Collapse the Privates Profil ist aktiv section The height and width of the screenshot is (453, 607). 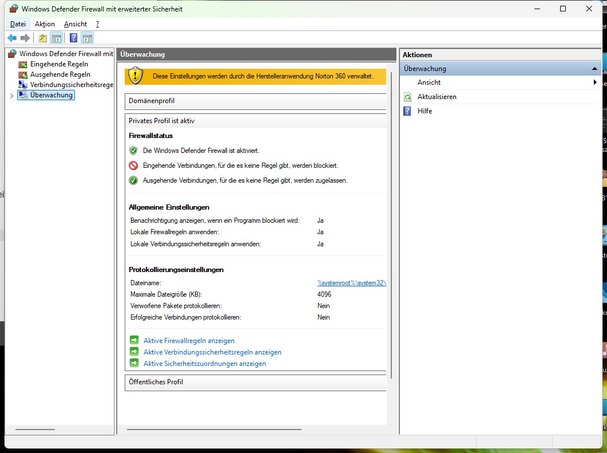coord(256,121)
